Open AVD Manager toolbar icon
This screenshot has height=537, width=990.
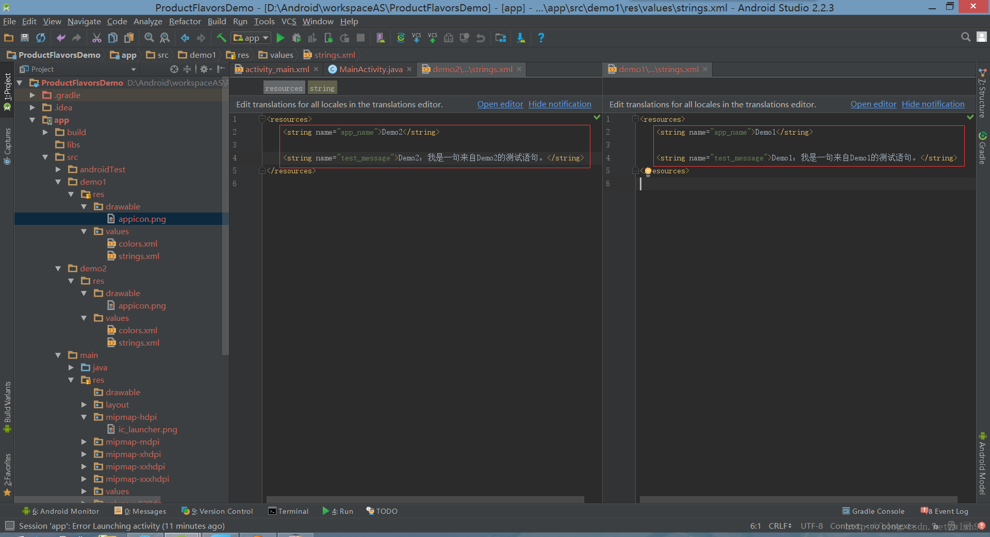click(381, 38)
